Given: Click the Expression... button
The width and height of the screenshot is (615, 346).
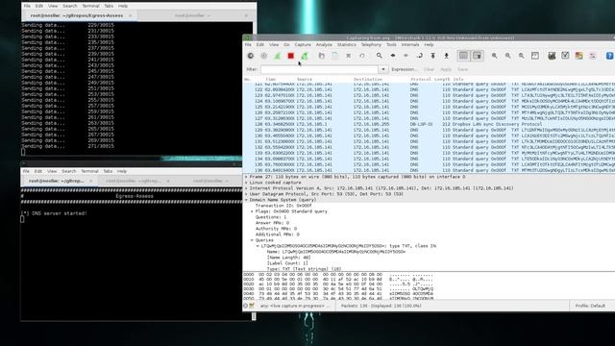Looking at the screenshot, I should pos(405,69).
